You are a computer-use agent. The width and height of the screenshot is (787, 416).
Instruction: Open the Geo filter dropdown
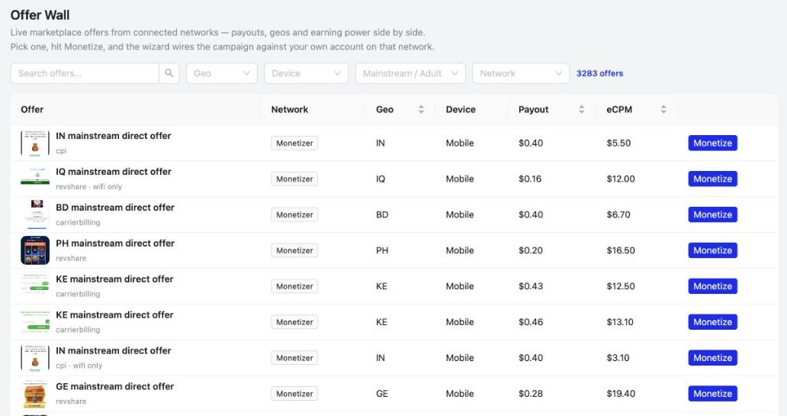tap(222, 73)
